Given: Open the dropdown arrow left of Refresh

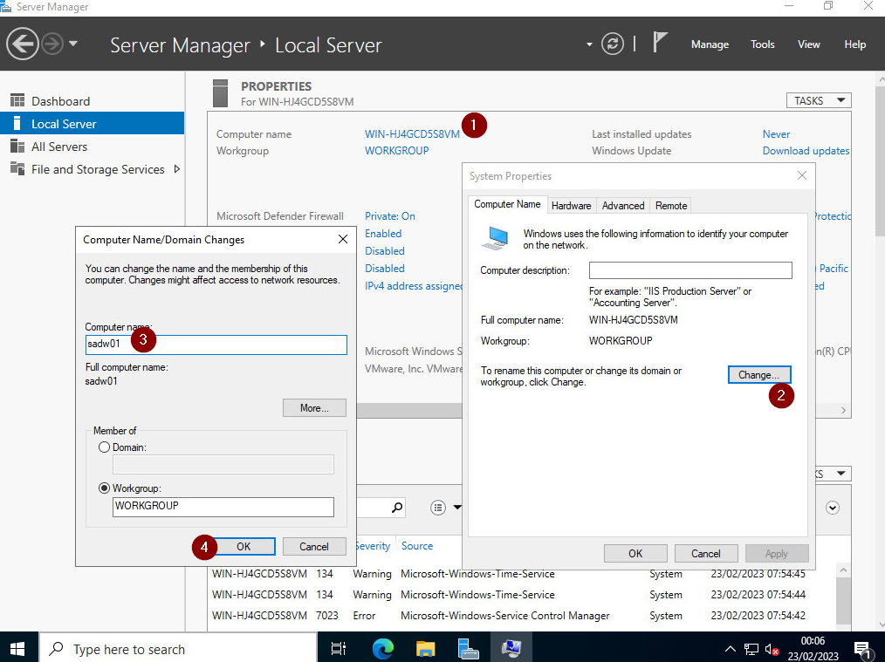Looking at the screenshot, I should click(x=589, y=44).
